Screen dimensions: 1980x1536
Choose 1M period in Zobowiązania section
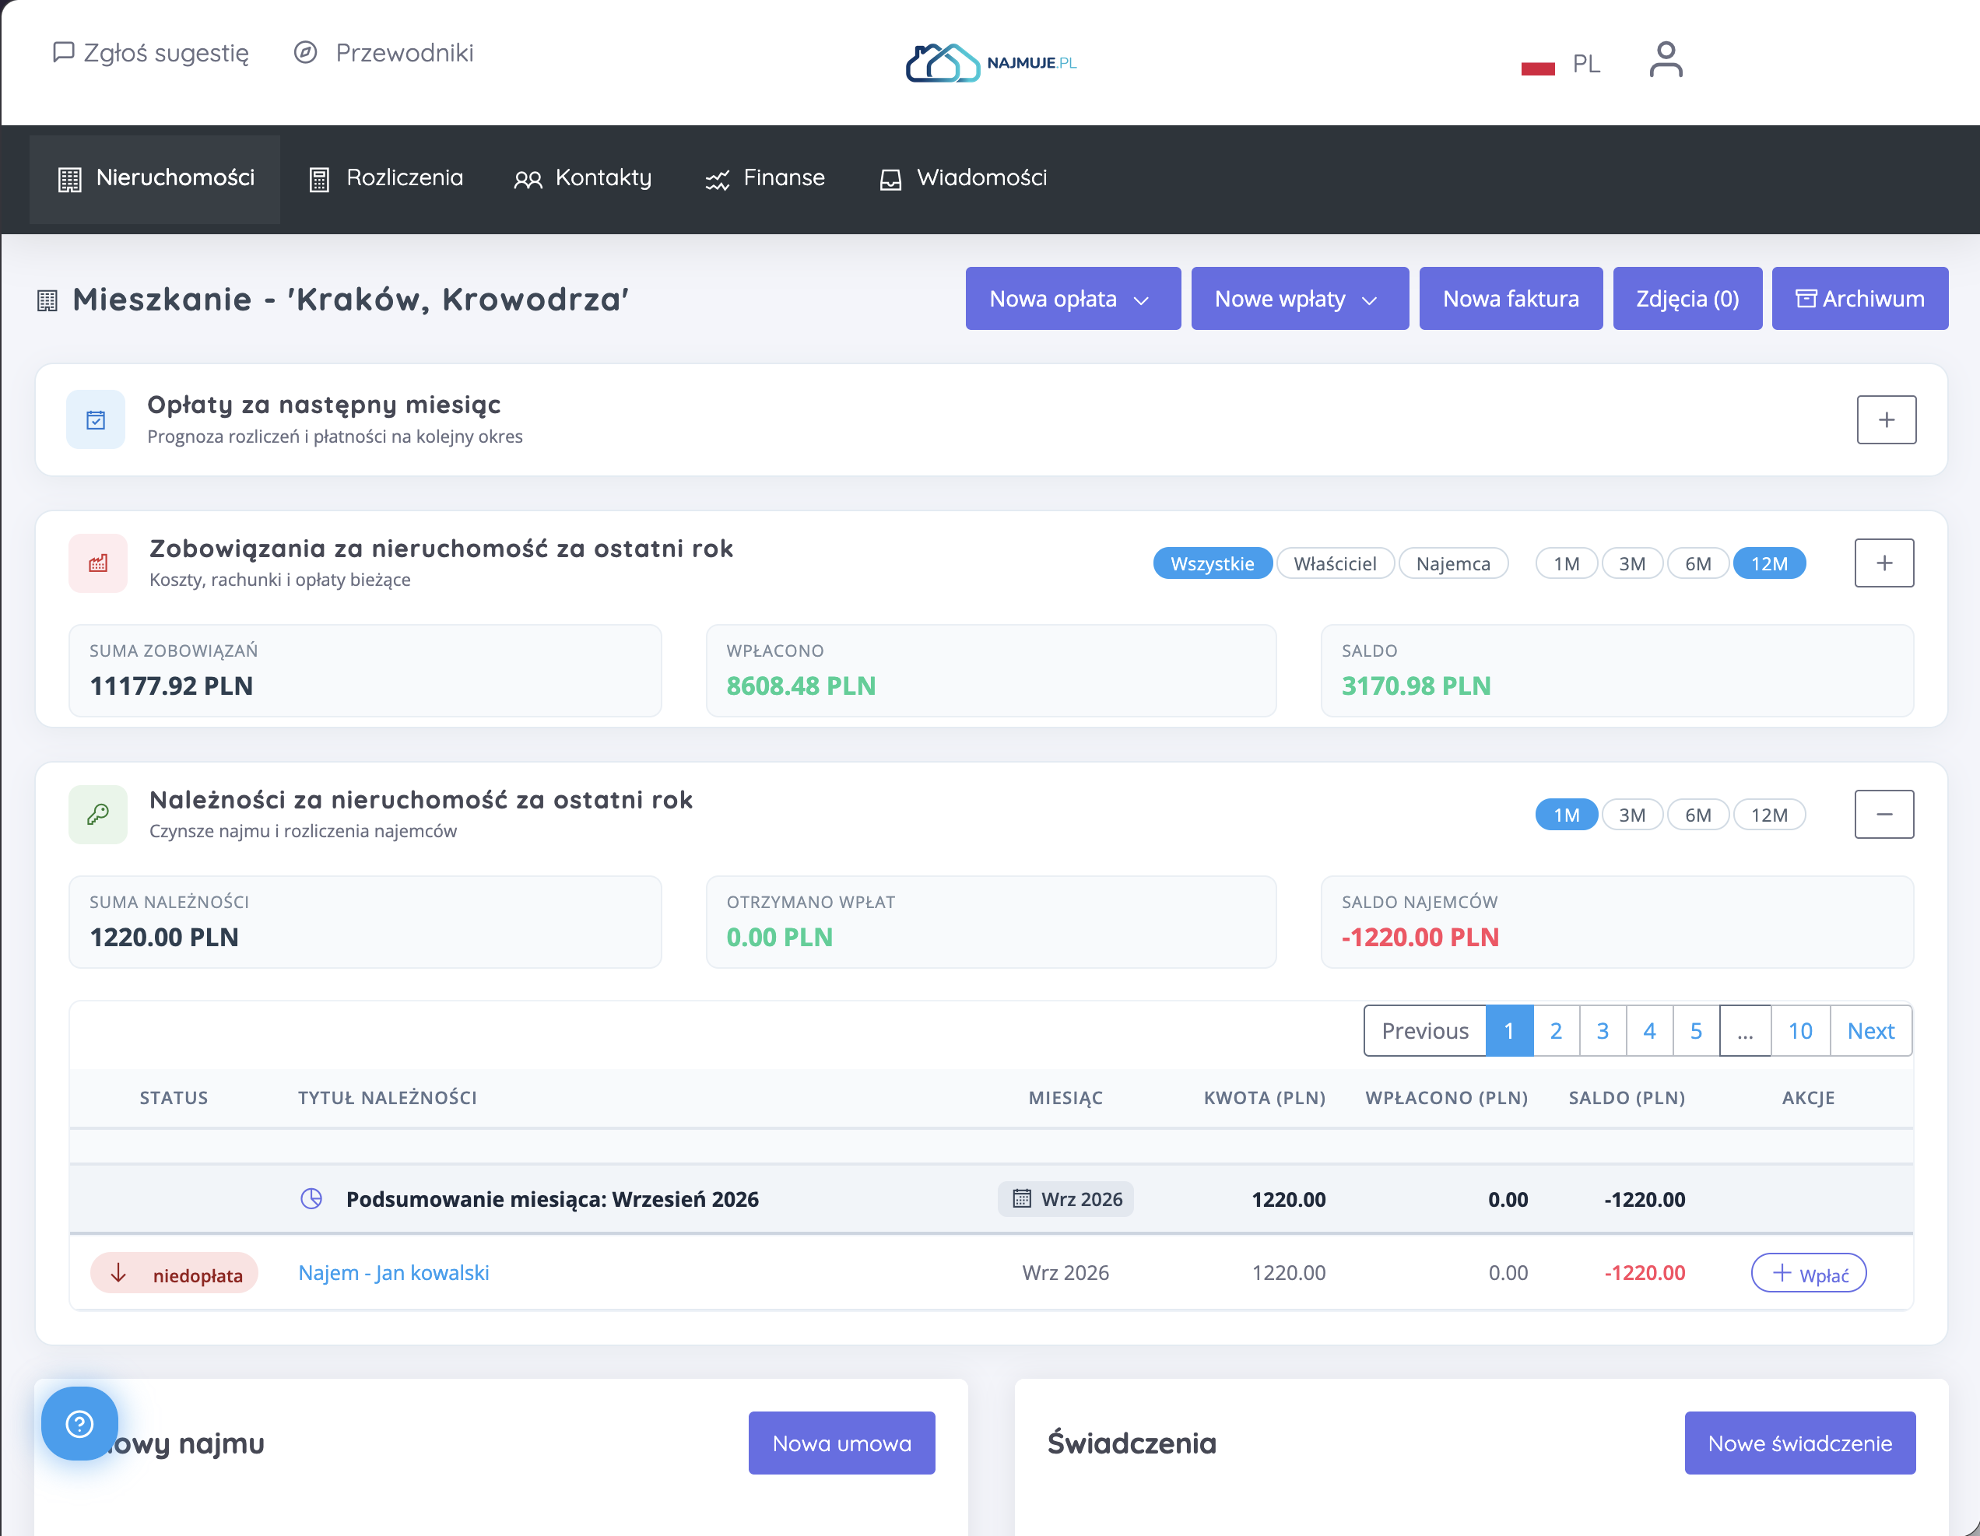coord(1566,563)
